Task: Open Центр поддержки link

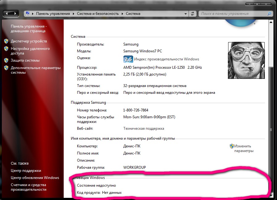Action: (26, 171)
